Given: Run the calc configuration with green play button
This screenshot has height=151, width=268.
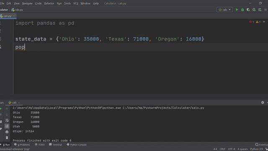Looking at the screenshot, I should pos(237,10).
